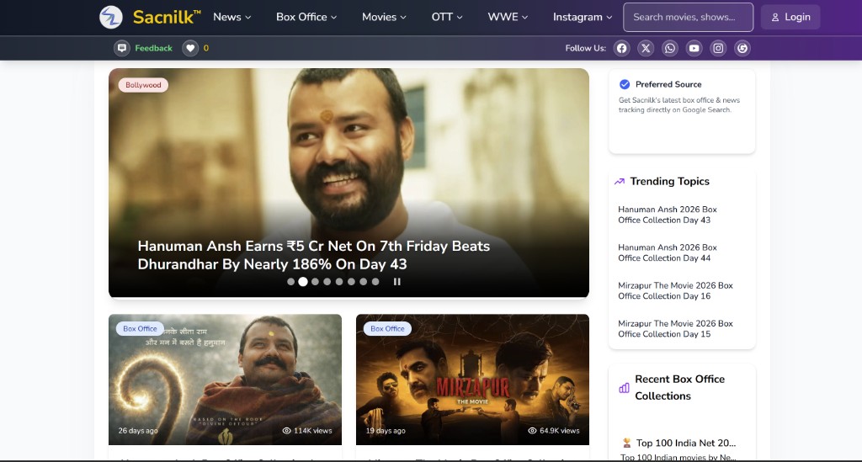Viewport: 862px width, 462px height.
Task: Open the Mirzapur The Movie article thumbnail
Action: (472, 380)
